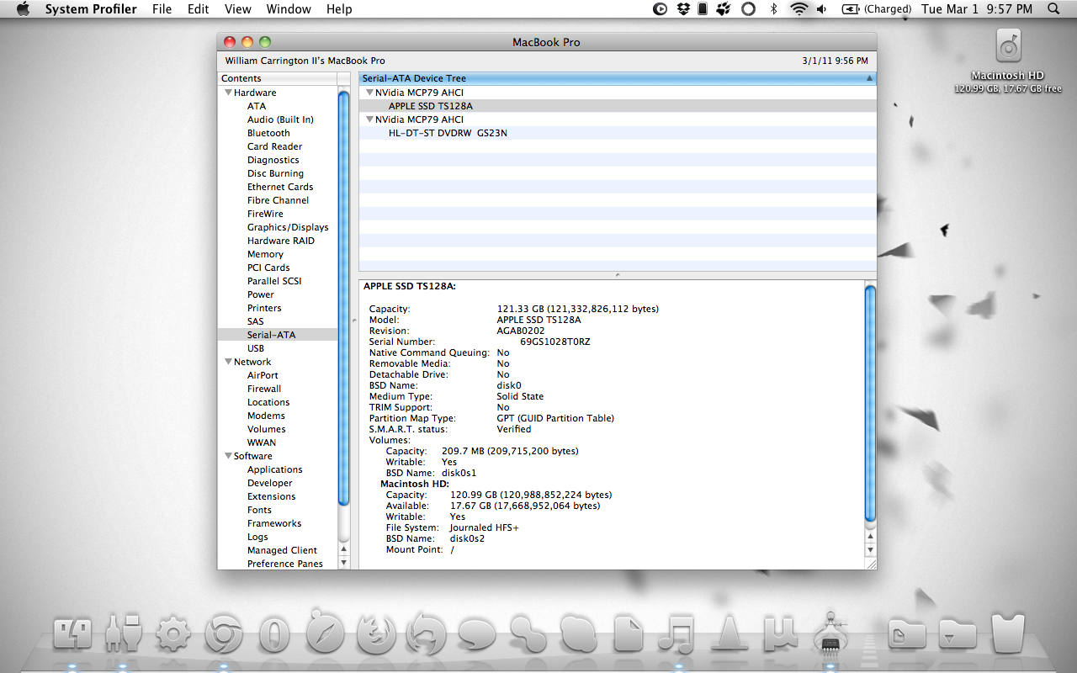Collapse the Software section triangle
The image size is (1077, 673).
pos(228,456)
